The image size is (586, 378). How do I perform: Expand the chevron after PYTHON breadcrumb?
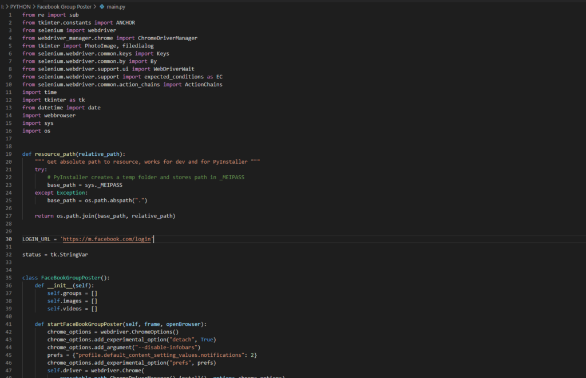click(34, 7)
